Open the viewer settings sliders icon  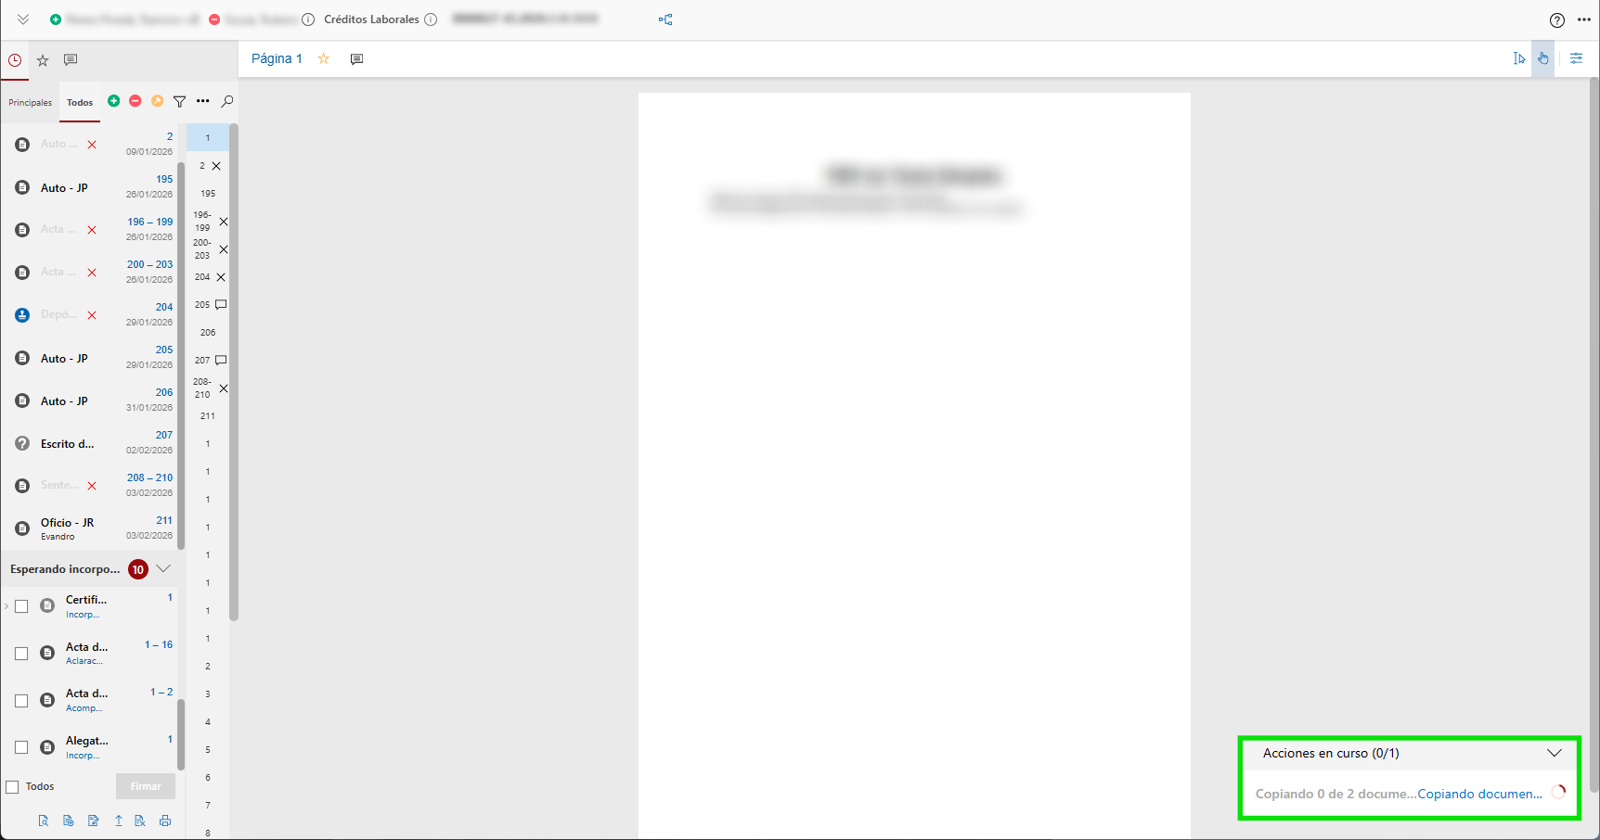[x=1576, y=58]
